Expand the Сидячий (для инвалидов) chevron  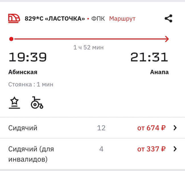(175, 149)
